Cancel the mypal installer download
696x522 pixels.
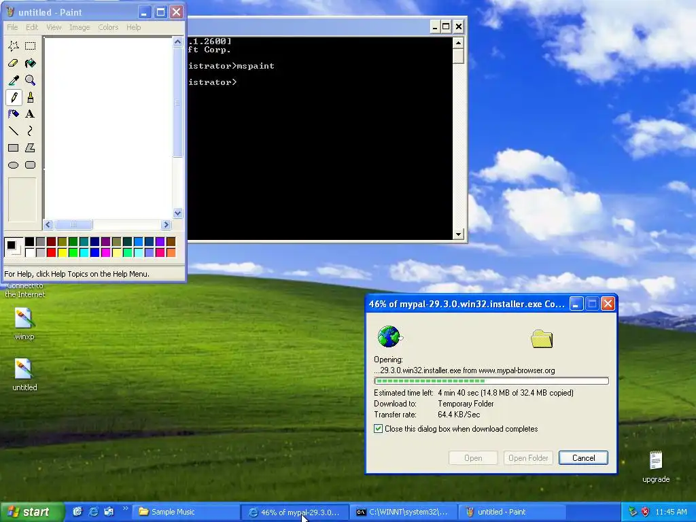point(583,457)
